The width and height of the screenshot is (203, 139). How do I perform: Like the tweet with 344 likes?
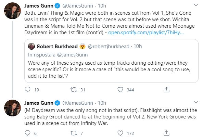point(120,90)
